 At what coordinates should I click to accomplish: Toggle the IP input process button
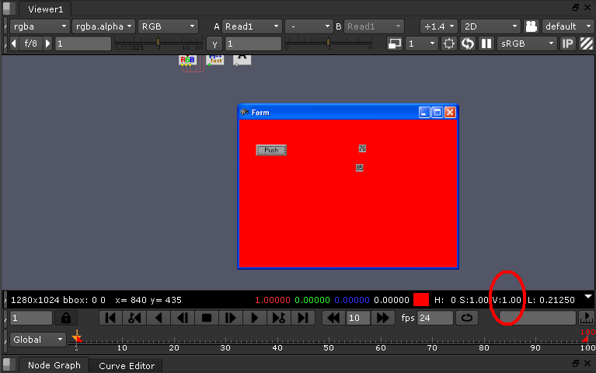[x=568, y=44]
